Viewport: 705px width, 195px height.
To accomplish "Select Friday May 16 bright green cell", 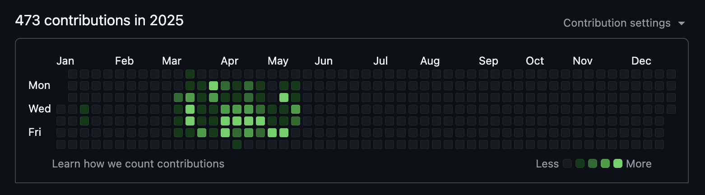I will click(x=284, y=132).
